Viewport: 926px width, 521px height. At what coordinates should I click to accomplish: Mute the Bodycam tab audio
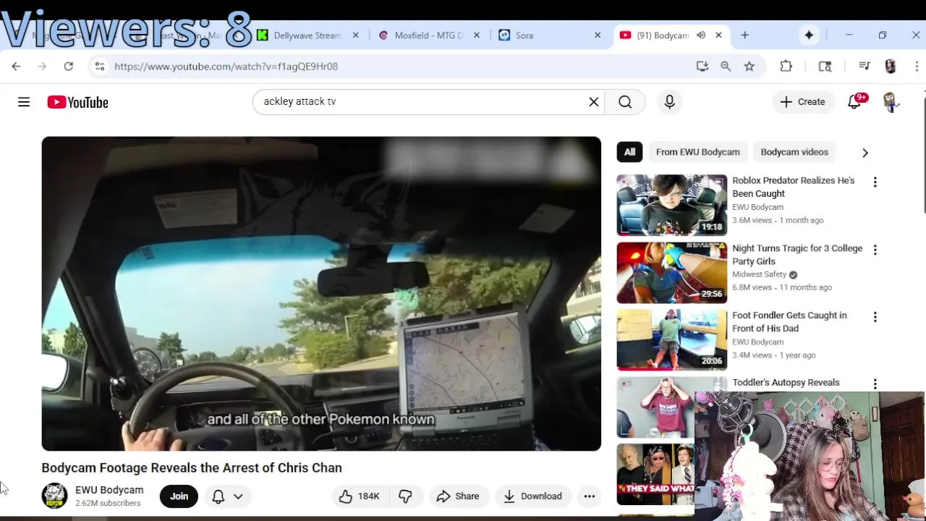700,35
